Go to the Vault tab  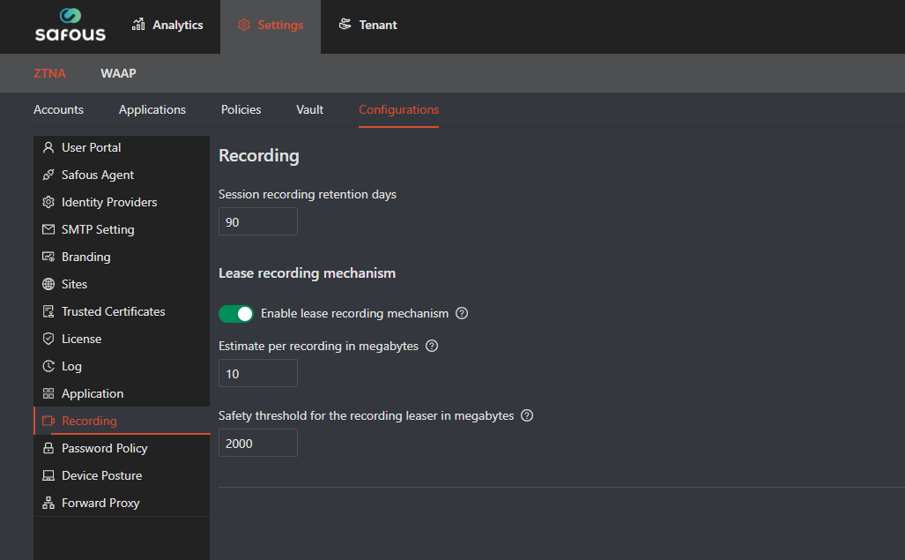point(309,110)
